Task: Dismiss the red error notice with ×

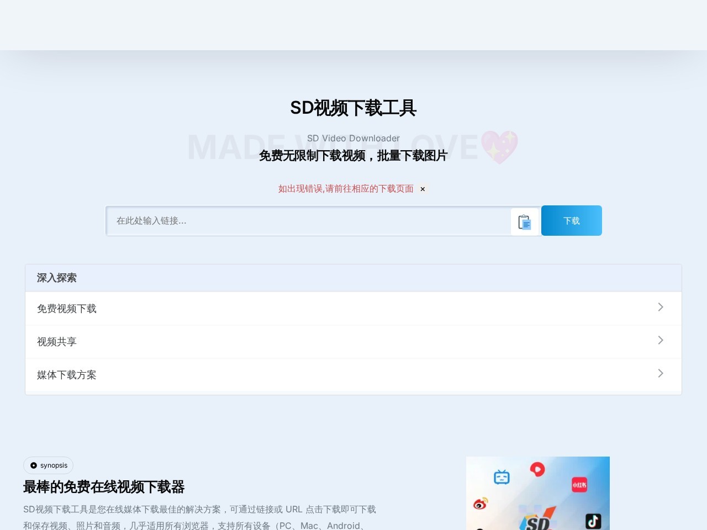Action: (423, 189)
